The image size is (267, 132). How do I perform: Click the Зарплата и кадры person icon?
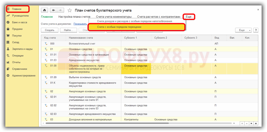[x=8, y=49]
